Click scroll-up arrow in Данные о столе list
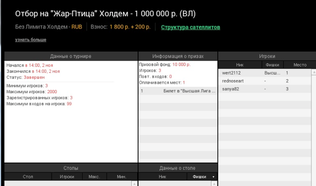This screenshot has width=316, height=186. coord(214,184)
